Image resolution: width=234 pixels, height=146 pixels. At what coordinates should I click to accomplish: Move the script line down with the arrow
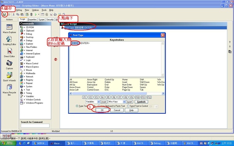click(x=230, y=46)
